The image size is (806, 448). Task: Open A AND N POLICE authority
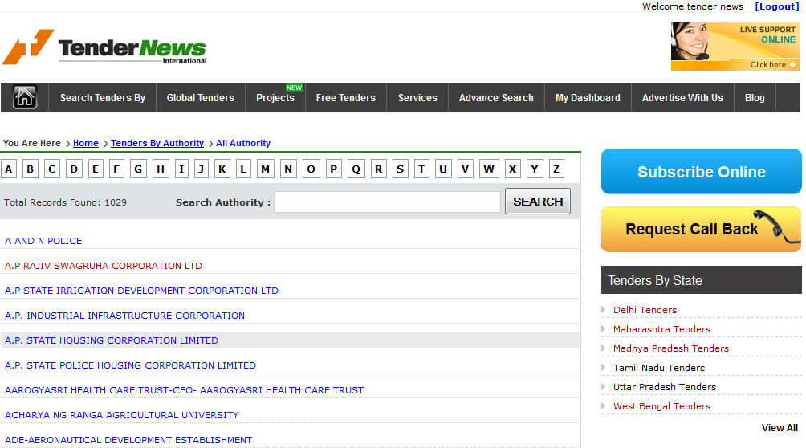(43, 241)
